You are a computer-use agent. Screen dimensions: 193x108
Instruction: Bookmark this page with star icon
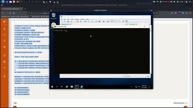pyautogui.click(x=157, y=13)
